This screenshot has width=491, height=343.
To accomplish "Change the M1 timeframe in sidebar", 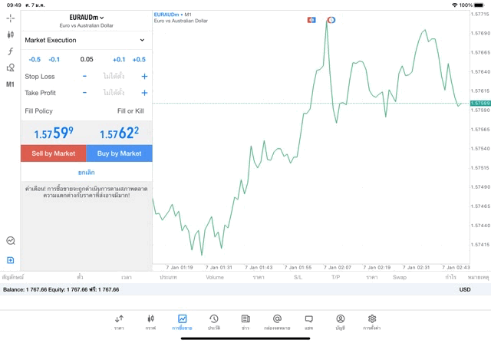I will [x=10, y=84].
